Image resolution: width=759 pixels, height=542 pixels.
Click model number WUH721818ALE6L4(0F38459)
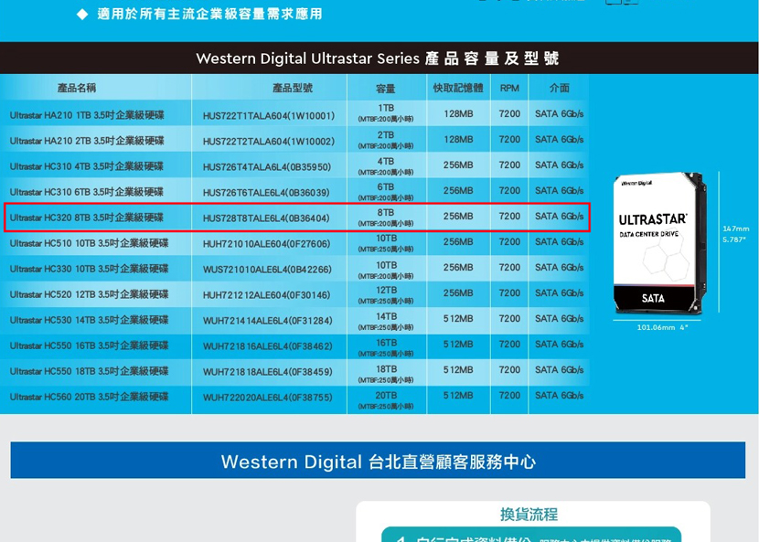pos(268,372)
